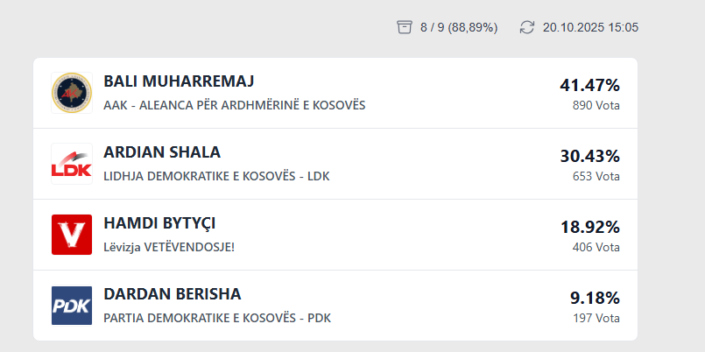Click the red Vetëvendosje logo
Image resolution: width=705 pixels, height=352 pixels.
coord(72,235)
